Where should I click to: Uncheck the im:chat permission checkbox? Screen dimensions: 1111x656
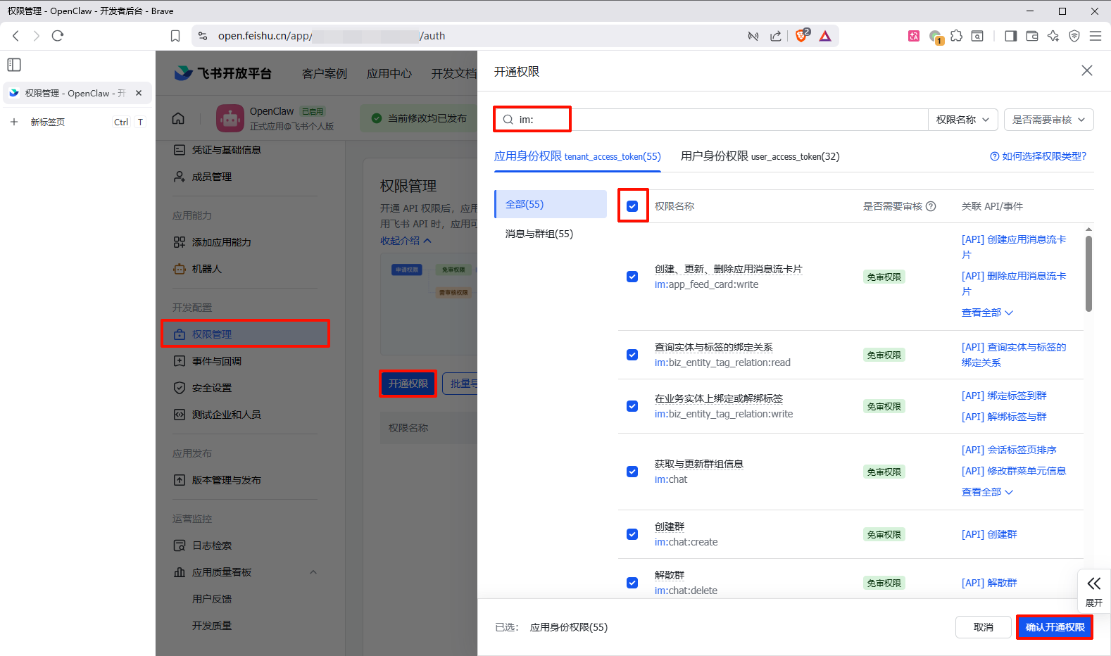click(632, 472)
